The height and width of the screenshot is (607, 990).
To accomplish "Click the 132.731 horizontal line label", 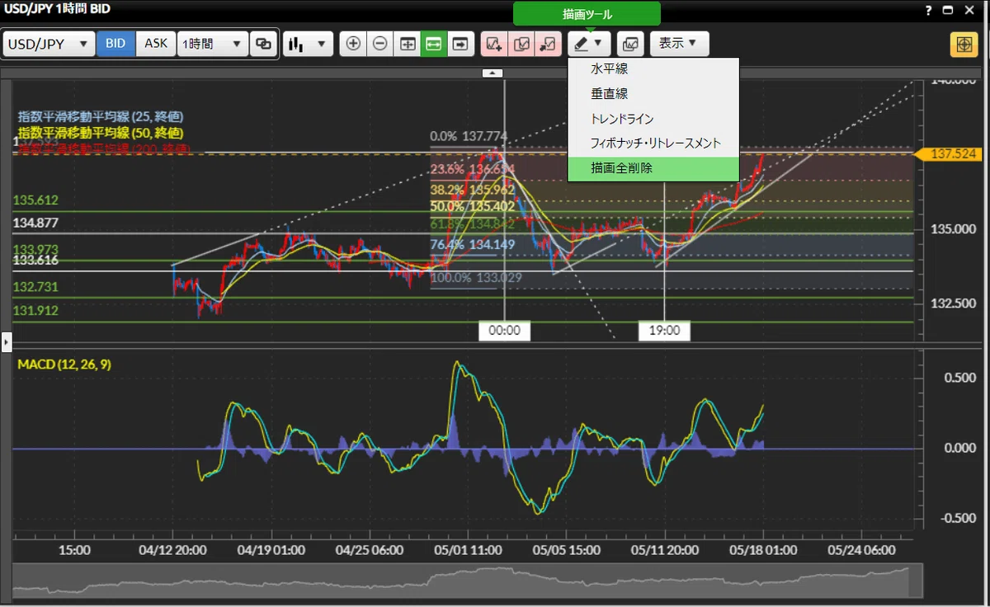I will pyautogui.click(x=35, y=286).
